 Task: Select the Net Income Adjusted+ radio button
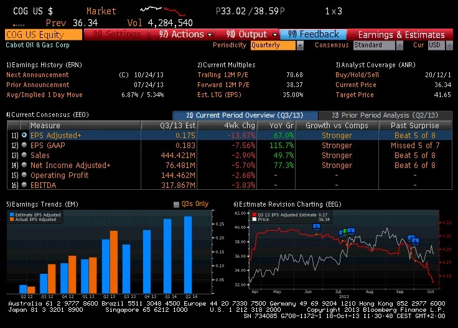[x=24, y=165]
